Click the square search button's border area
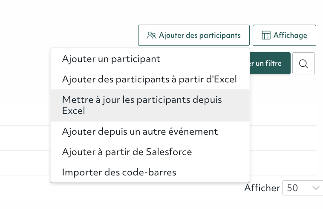The width and height of the screenshot is (323, 209). pyautogui.click(x=293, y=63)
